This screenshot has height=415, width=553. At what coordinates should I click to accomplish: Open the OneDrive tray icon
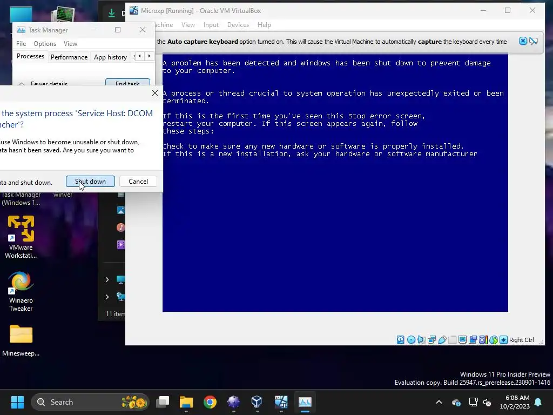[456, 402]
